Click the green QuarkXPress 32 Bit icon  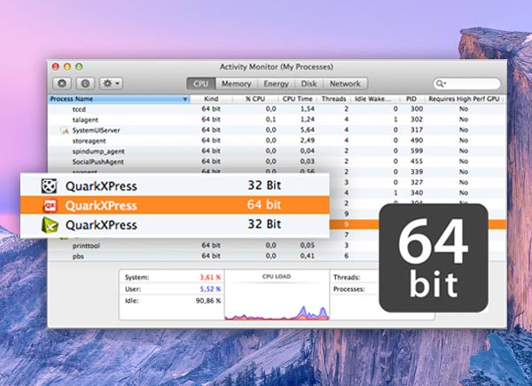pos(50,225)
